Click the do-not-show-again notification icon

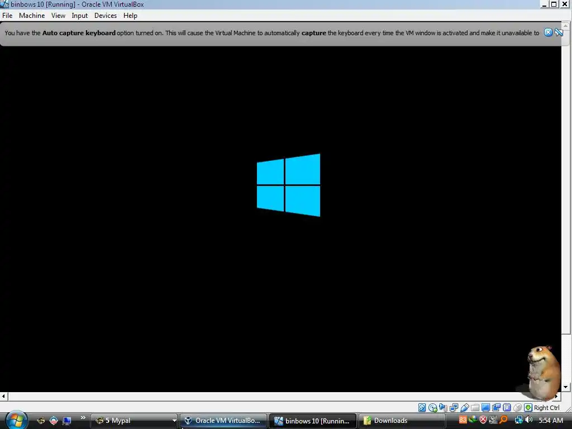(559, 32)
